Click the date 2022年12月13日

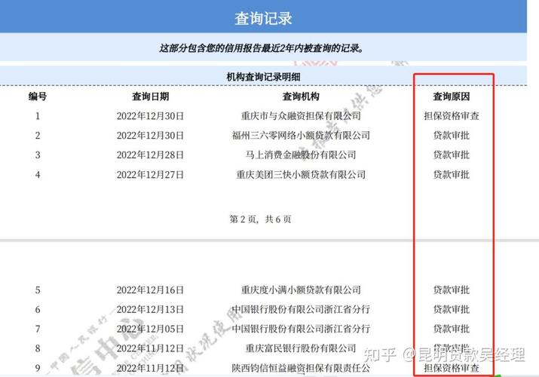pyautogui.click(x=150, y=310)
